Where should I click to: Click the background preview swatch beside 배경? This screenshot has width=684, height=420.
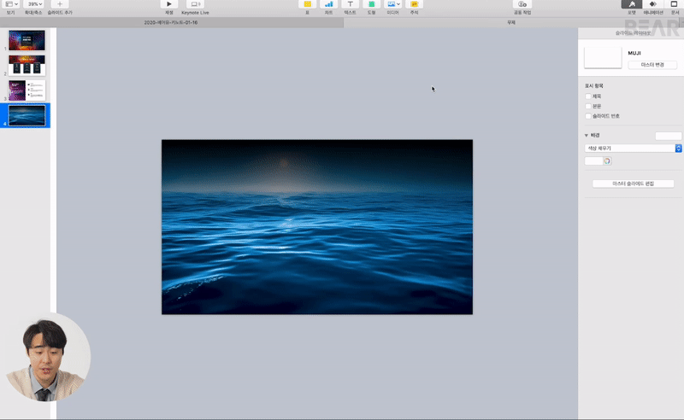668,136
